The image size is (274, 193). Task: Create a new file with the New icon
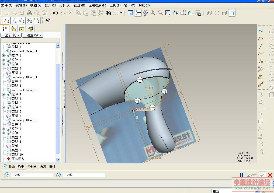tap(7, 13)
